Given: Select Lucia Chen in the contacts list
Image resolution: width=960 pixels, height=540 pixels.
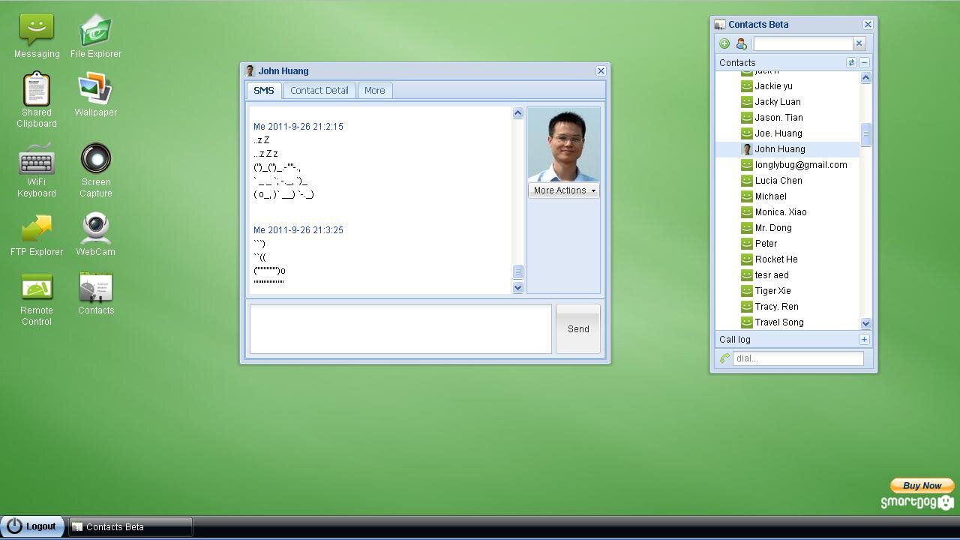Looking at the screenshot, I should click(x=778, y=181).
